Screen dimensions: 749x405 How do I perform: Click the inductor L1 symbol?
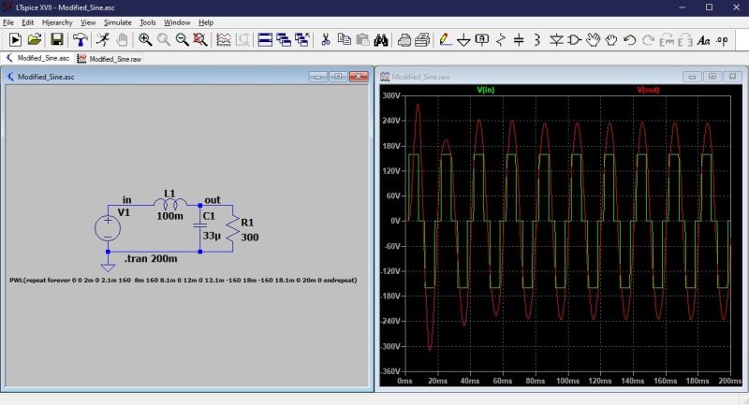click(x=170, y=205)
